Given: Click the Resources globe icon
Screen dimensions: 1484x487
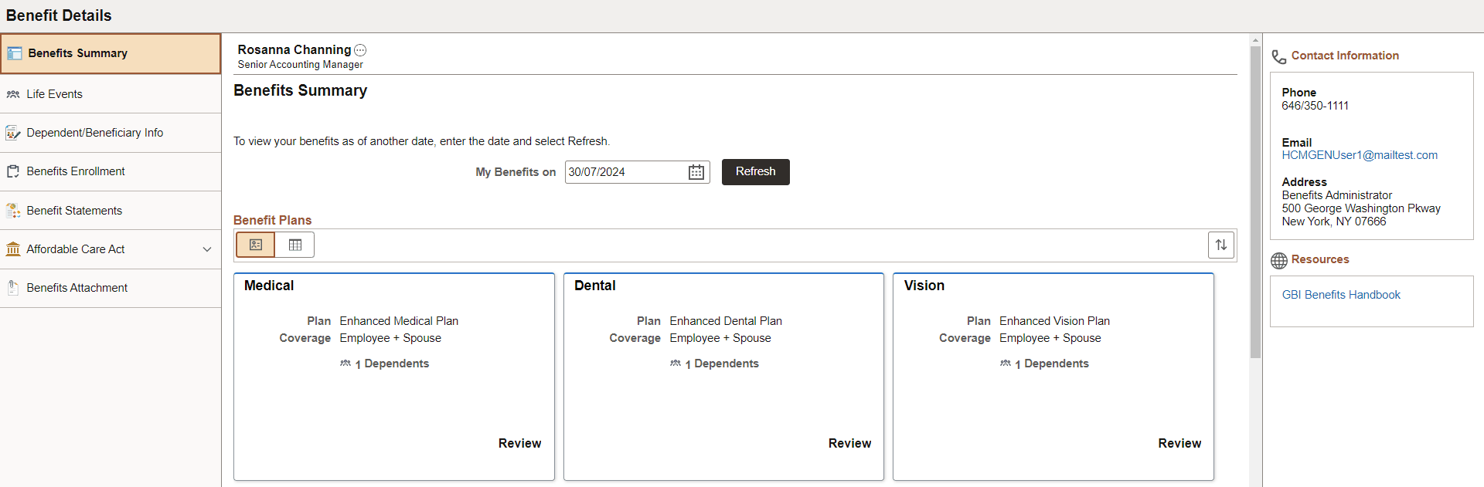Looking at the screenshot, I should point(1279,261).
